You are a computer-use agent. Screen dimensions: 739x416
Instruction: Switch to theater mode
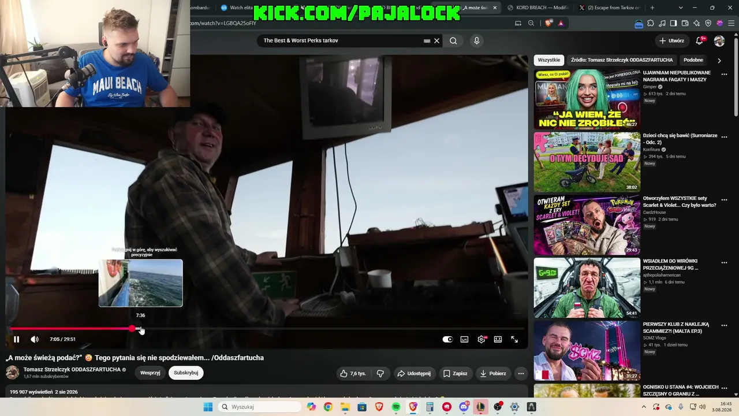(498, 339)
